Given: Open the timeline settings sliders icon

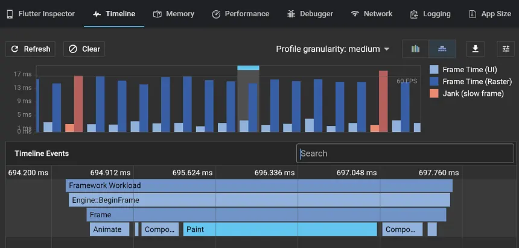Looking at the screenshot, I should tap(506, 49).
